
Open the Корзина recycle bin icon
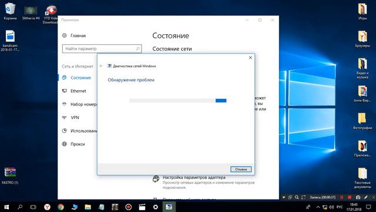(10, 11)
